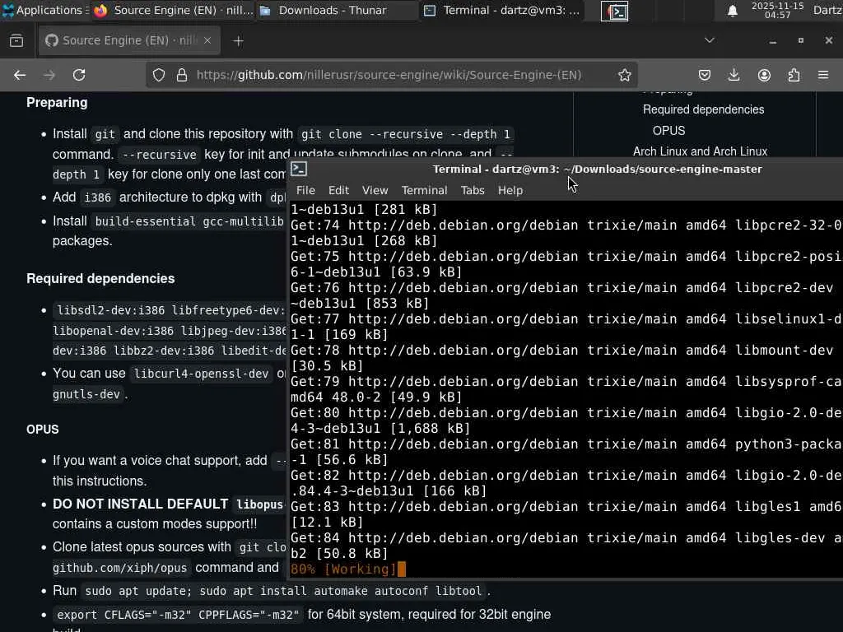This screenshot has width=843, height=632.
Task: Go back one page in Firefox
Action: 20,75
